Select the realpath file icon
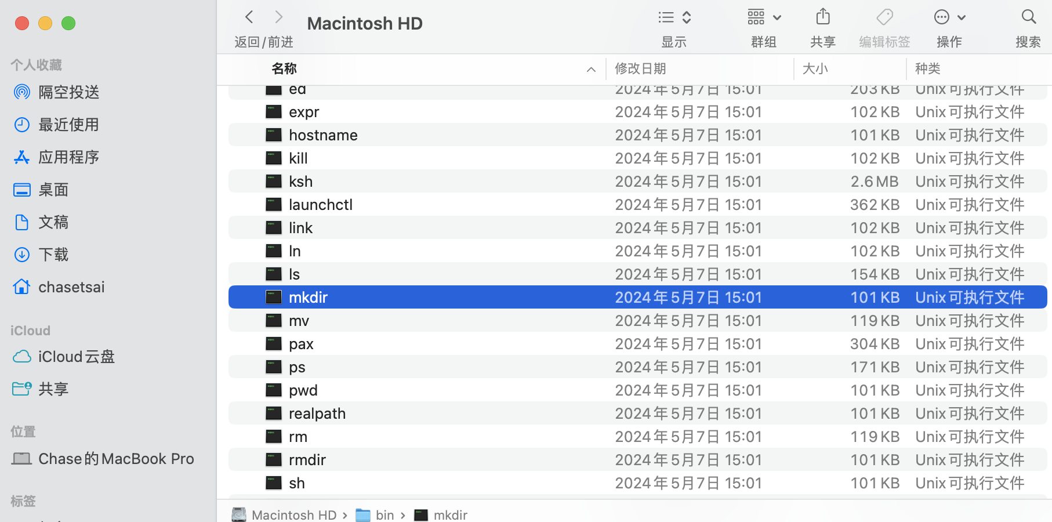Image resolution: width=1052 pixels, height=522 pixels. point(274,413)
